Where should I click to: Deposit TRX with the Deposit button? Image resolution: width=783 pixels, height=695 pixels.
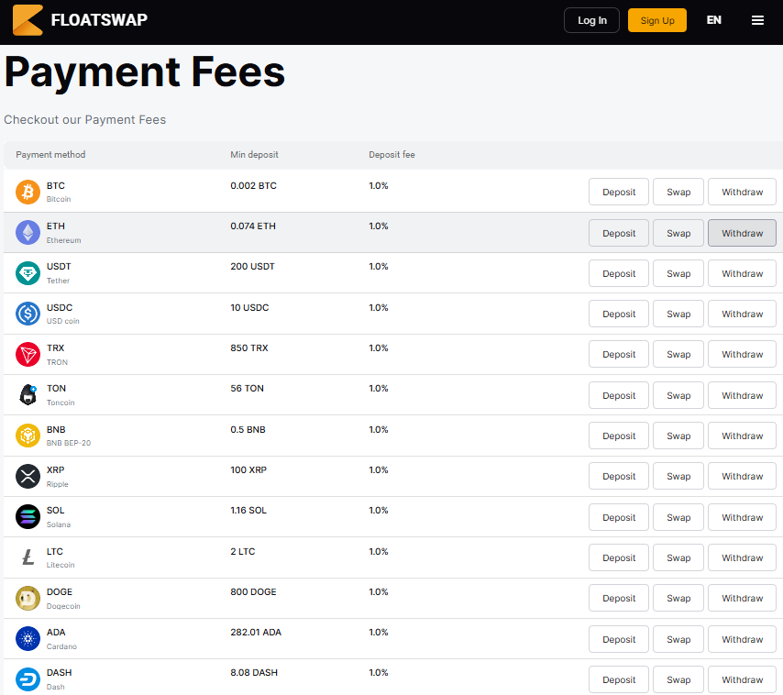(x=619, y=355)
